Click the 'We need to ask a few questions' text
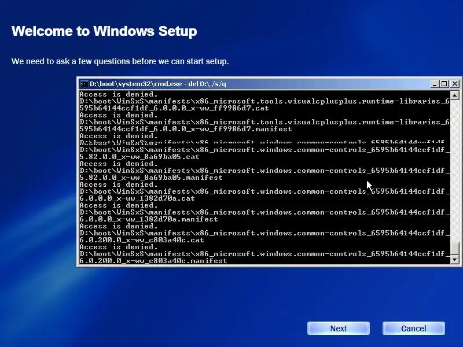 coord(120,61)
